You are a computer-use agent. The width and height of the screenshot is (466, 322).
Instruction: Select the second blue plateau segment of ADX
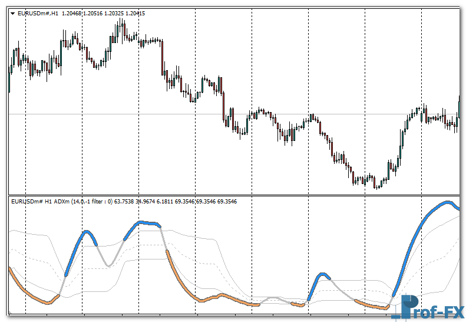pos(144,224)
